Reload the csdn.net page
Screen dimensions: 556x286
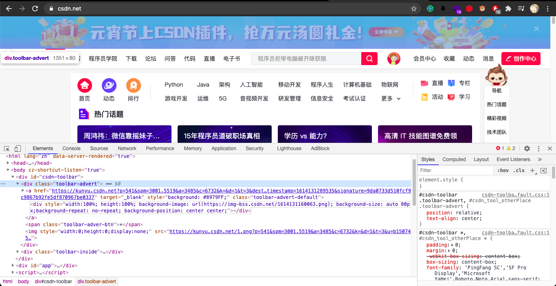(x=35, y=8)
